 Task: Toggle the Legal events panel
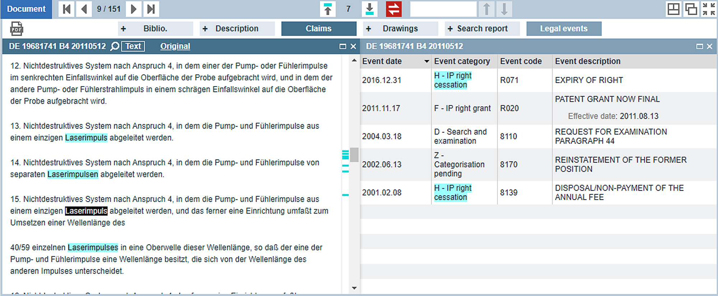click(x=564, y=29)
